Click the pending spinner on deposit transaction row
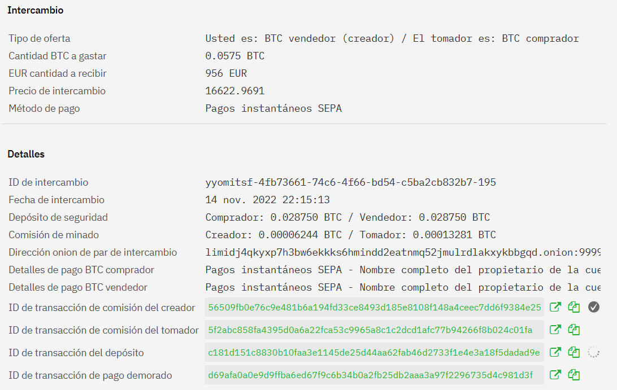 point(593,352)
